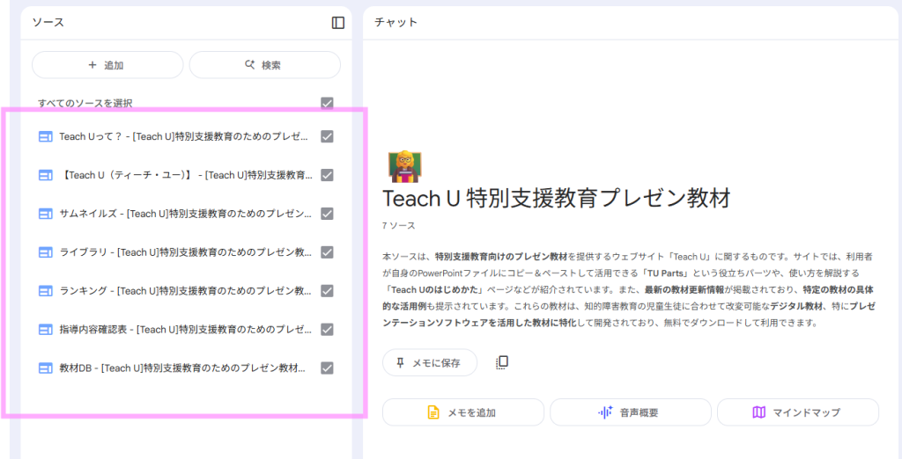Screen dimensions: 902x459
Task: Click the 音声概要 button
Action: coord(631,412)
